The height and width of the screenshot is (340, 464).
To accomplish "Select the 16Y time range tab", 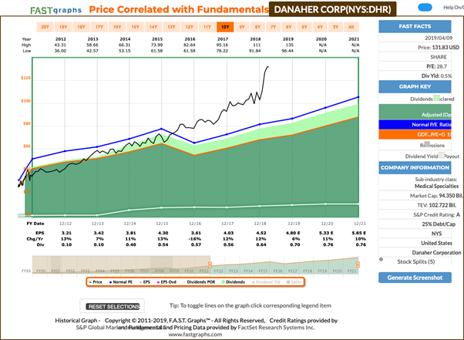I will click(117, 27).
